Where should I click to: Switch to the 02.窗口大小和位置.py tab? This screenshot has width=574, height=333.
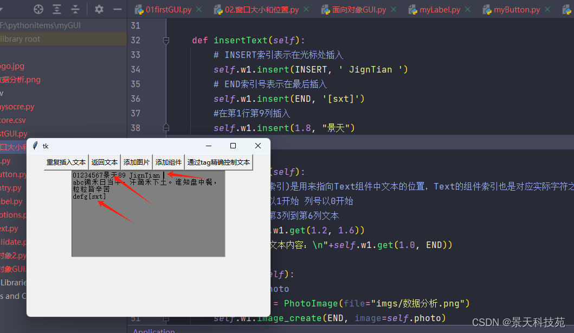coord(262,10)
